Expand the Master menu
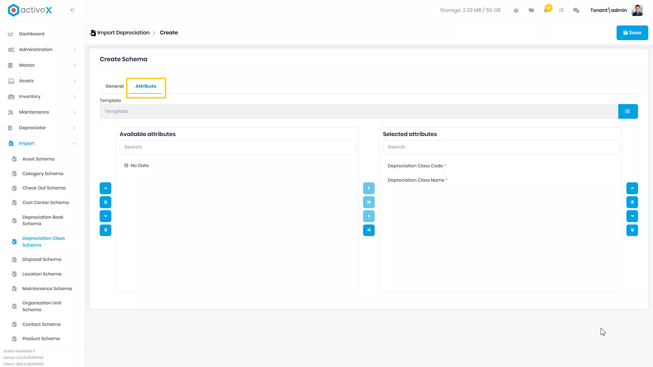 pyautogui.click(x=42, y=65)
